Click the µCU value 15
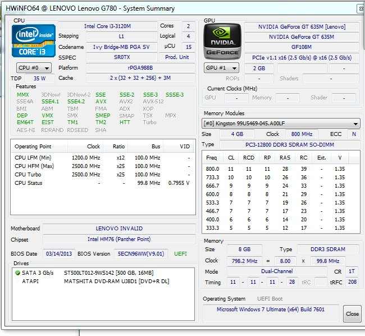365x336 pixels. (x=188, y=47)
